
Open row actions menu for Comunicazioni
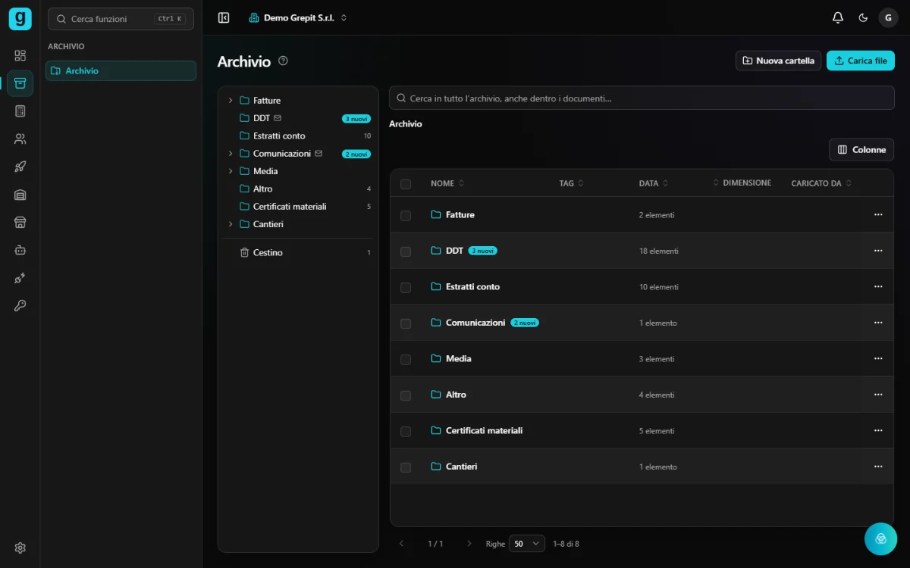coord(878,323)
